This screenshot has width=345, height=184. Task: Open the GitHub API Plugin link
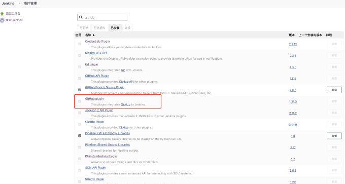point(97,76)
